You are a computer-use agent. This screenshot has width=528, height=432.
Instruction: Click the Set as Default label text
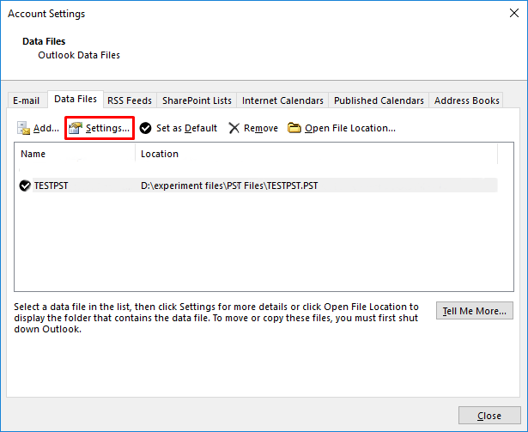(x=186, y=128)
